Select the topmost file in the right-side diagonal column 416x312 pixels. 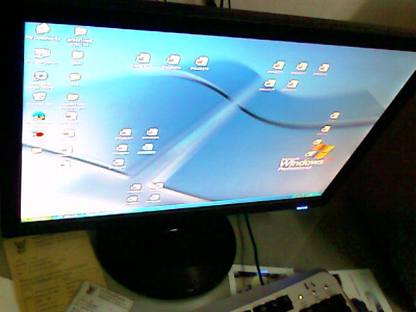[335, 116]
